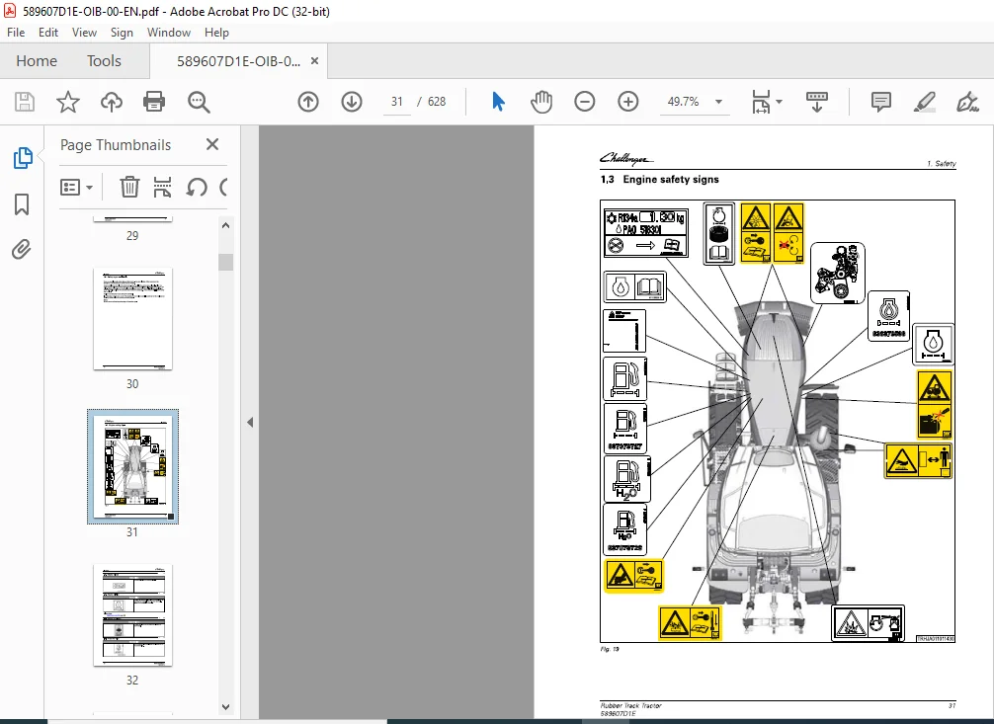
Task: Click the Fit page width icon
Action: (x=761, y=102)
